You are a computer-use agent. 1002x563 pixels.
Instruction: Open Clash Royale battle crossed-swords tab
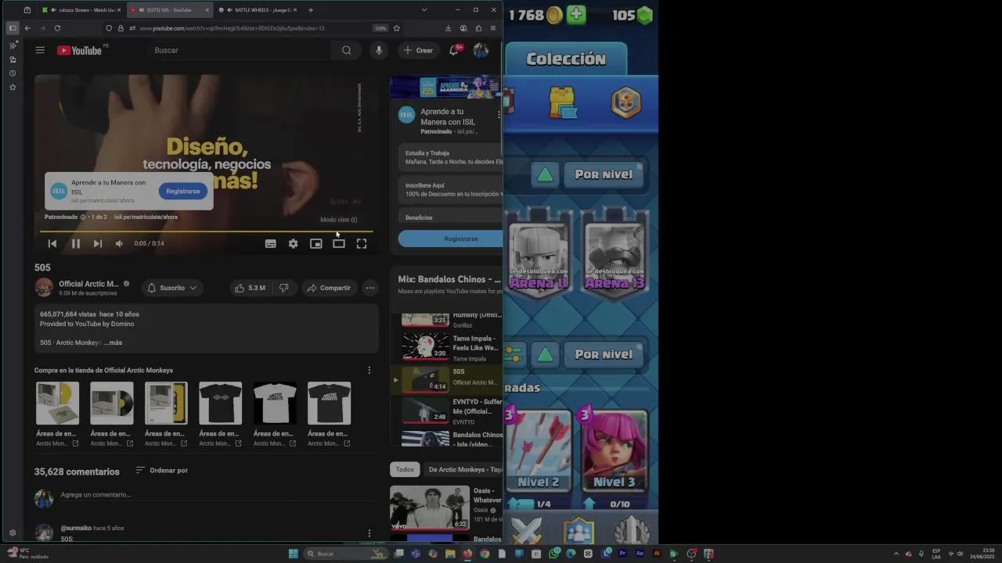coord(526,531)
